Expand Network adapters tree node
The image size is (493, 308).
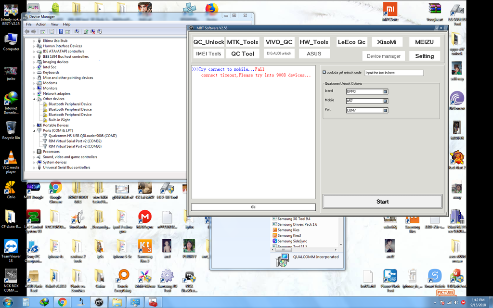click(34, 94)
